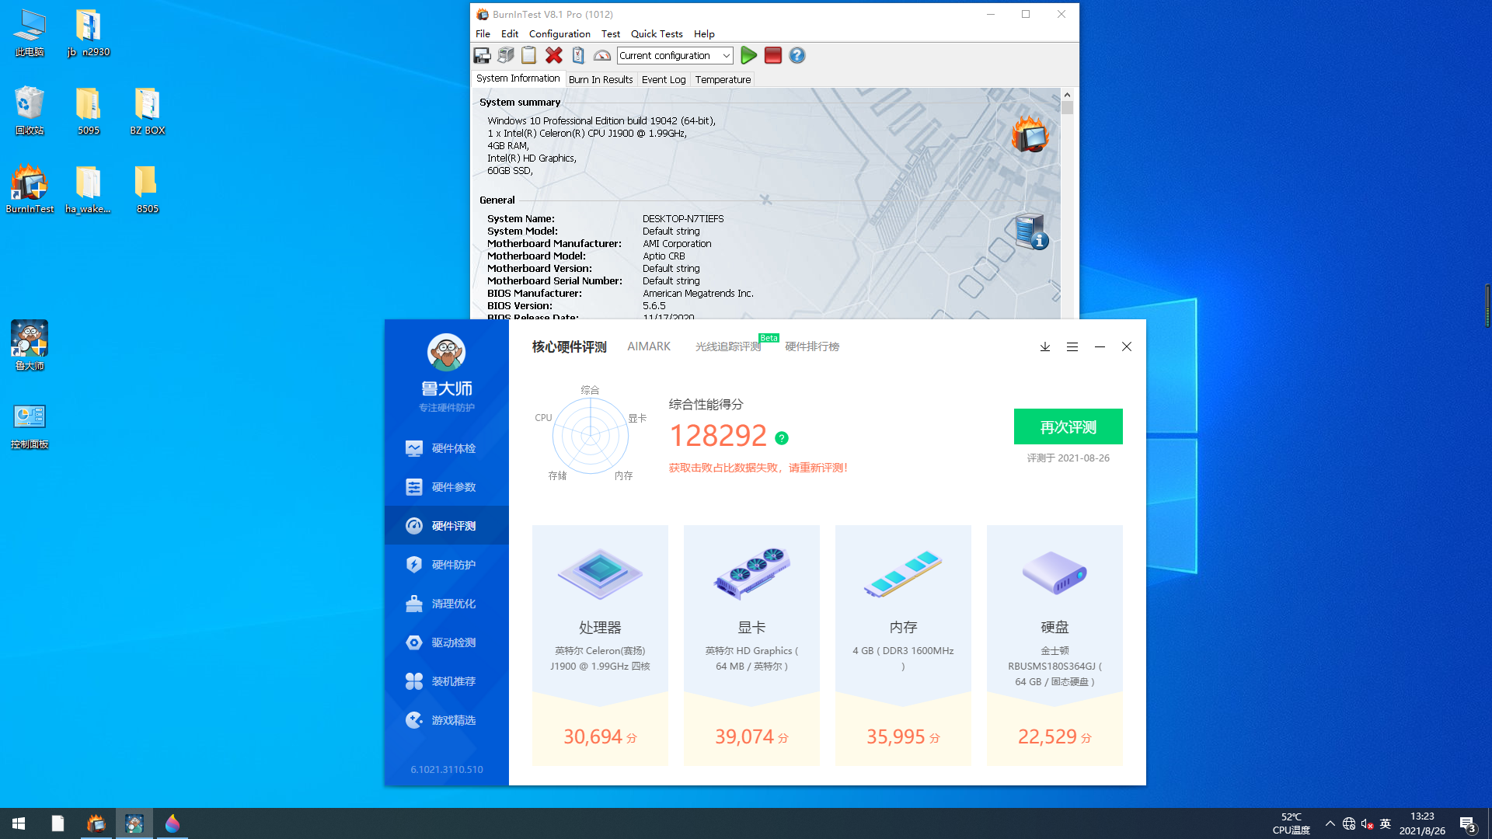The height and width of the screenshot is (839, 1492).
Task: Click 再次评测 (Re-evaluate) button
Action: [1068, 426]
